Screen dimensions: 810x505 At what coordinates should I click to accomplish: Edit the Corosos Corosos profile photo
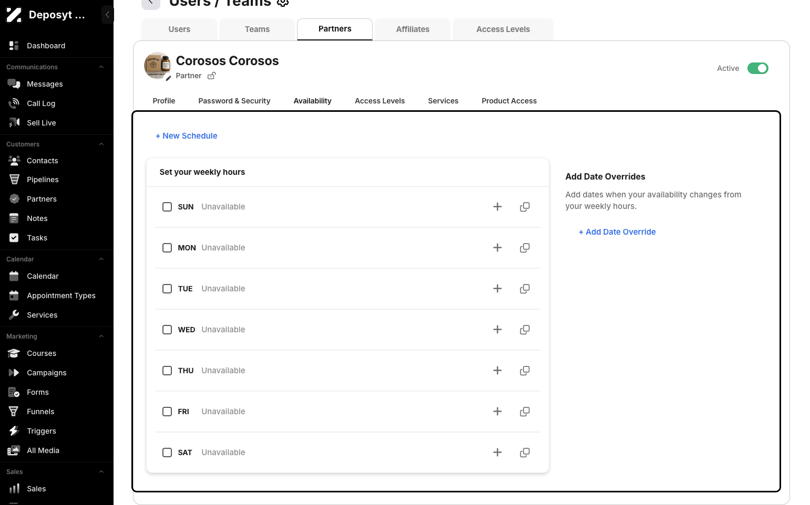[x=168, y=78]
